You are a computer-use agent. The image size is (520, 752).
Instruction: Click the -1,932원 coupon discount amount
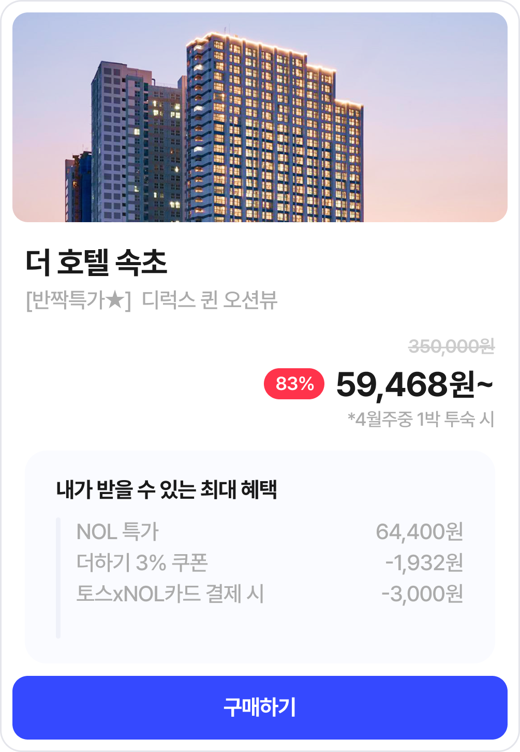click(x=424, y=562)
